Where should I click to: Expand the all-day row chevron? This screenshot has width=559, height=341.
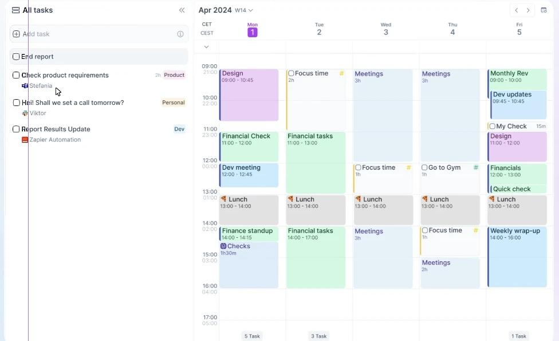206,47
